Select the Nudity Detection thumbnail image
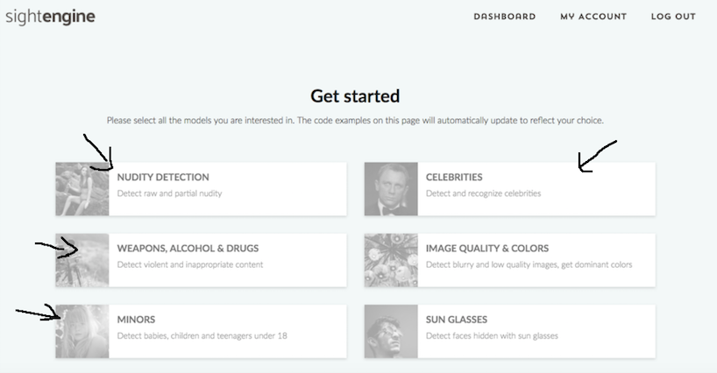 [82, 189]
